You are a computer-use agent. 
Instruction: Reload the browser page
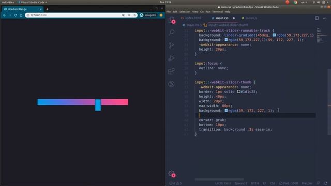16,15
